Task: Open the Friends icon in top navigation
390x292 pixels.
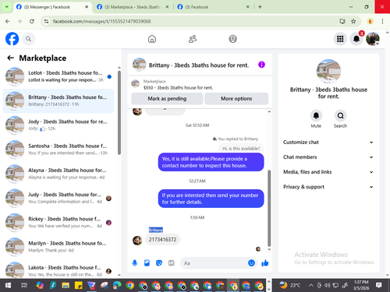Action: pyautogui.click(x=193, y=39)
